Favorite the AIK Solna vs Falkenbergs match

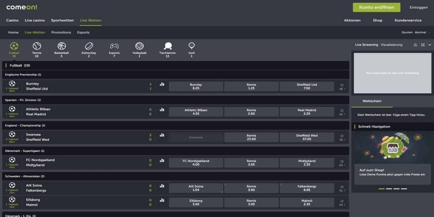pyautogui.click(x=342, y=187)
